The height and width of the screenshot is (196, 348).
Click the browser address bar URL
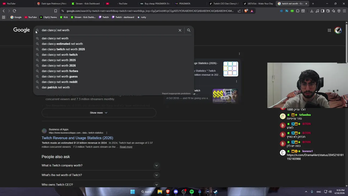point(150,11)
